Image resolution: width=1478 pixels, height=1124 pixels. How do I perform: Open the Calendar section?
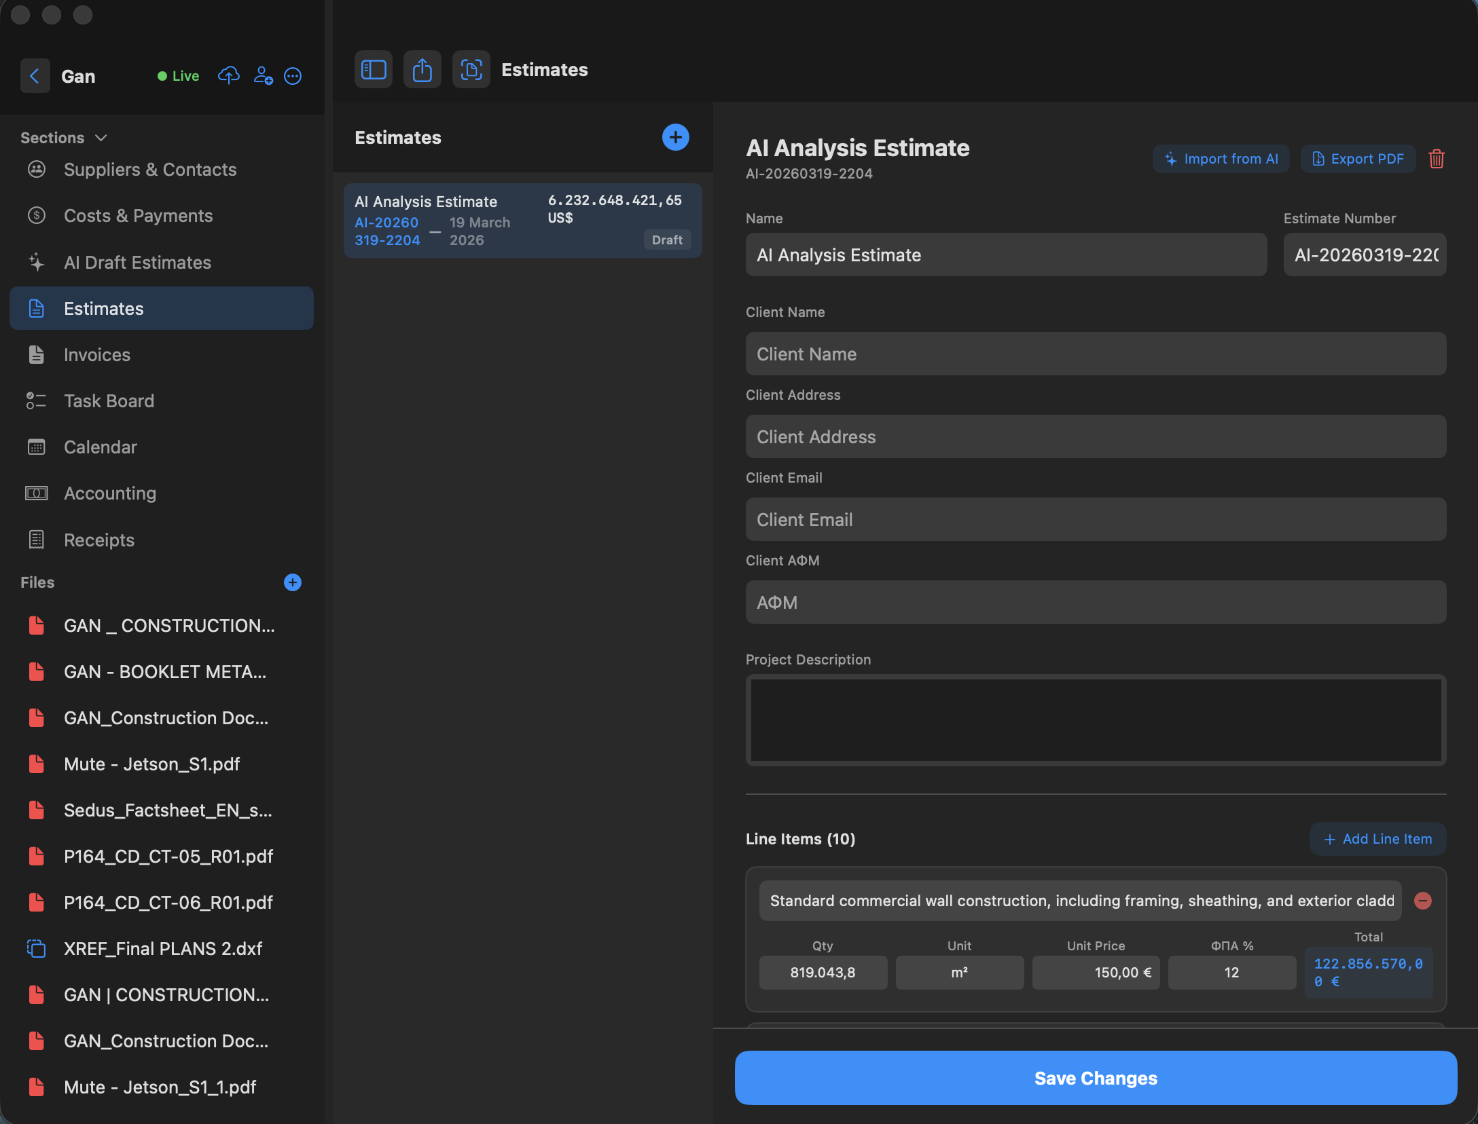click(x=162, y=447)
